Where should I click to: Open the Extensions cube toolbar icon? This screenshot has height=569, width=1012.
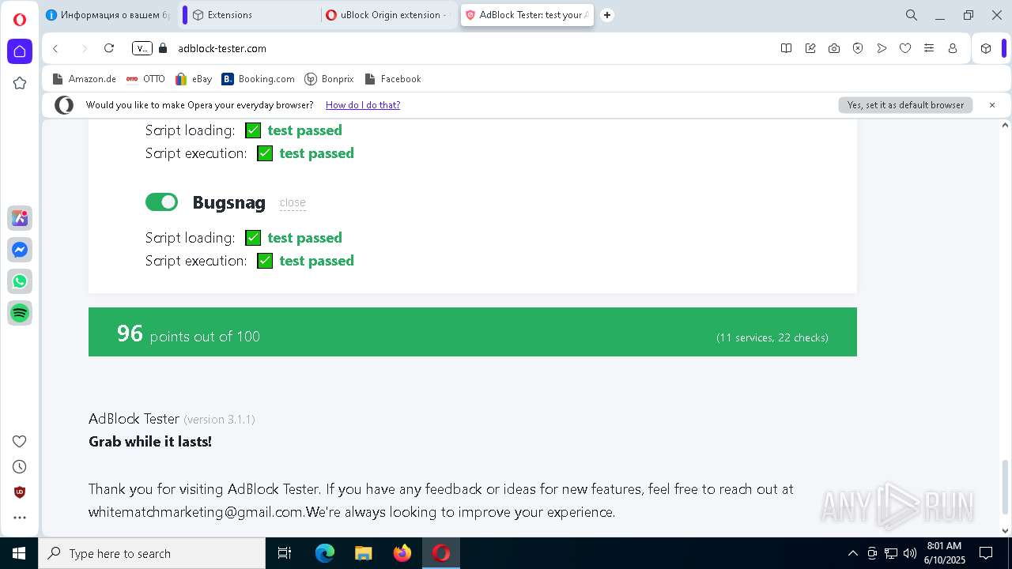tap(986, 48)
